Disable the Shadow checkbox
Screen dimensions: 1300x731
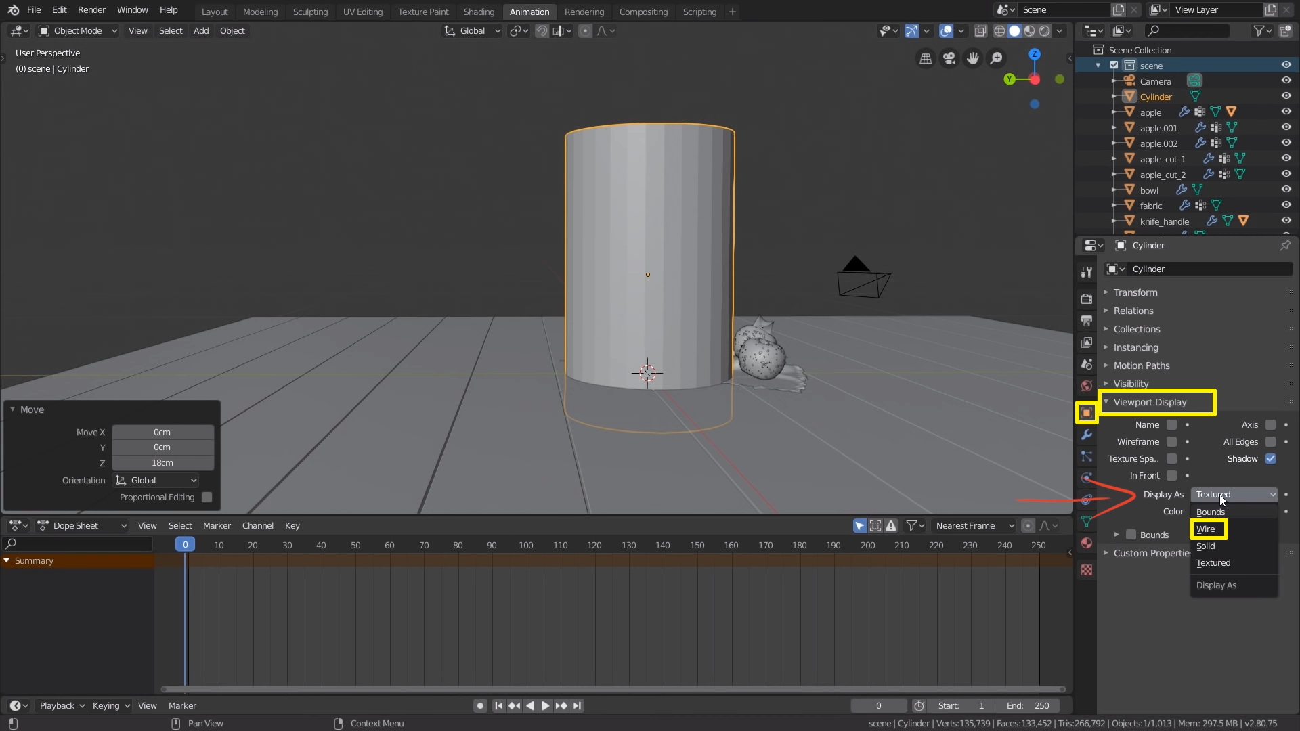pyautogui.click(x=1270, y=458)
